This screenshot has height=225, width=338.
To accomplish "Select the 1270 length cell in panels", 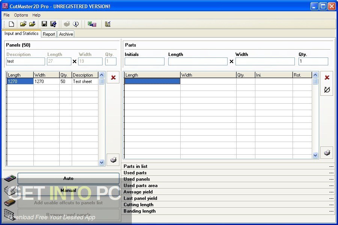I will 20,81.
